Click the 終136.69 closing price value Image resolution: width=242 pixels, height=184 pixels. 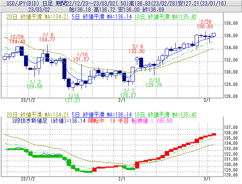[x=153, y=10]
